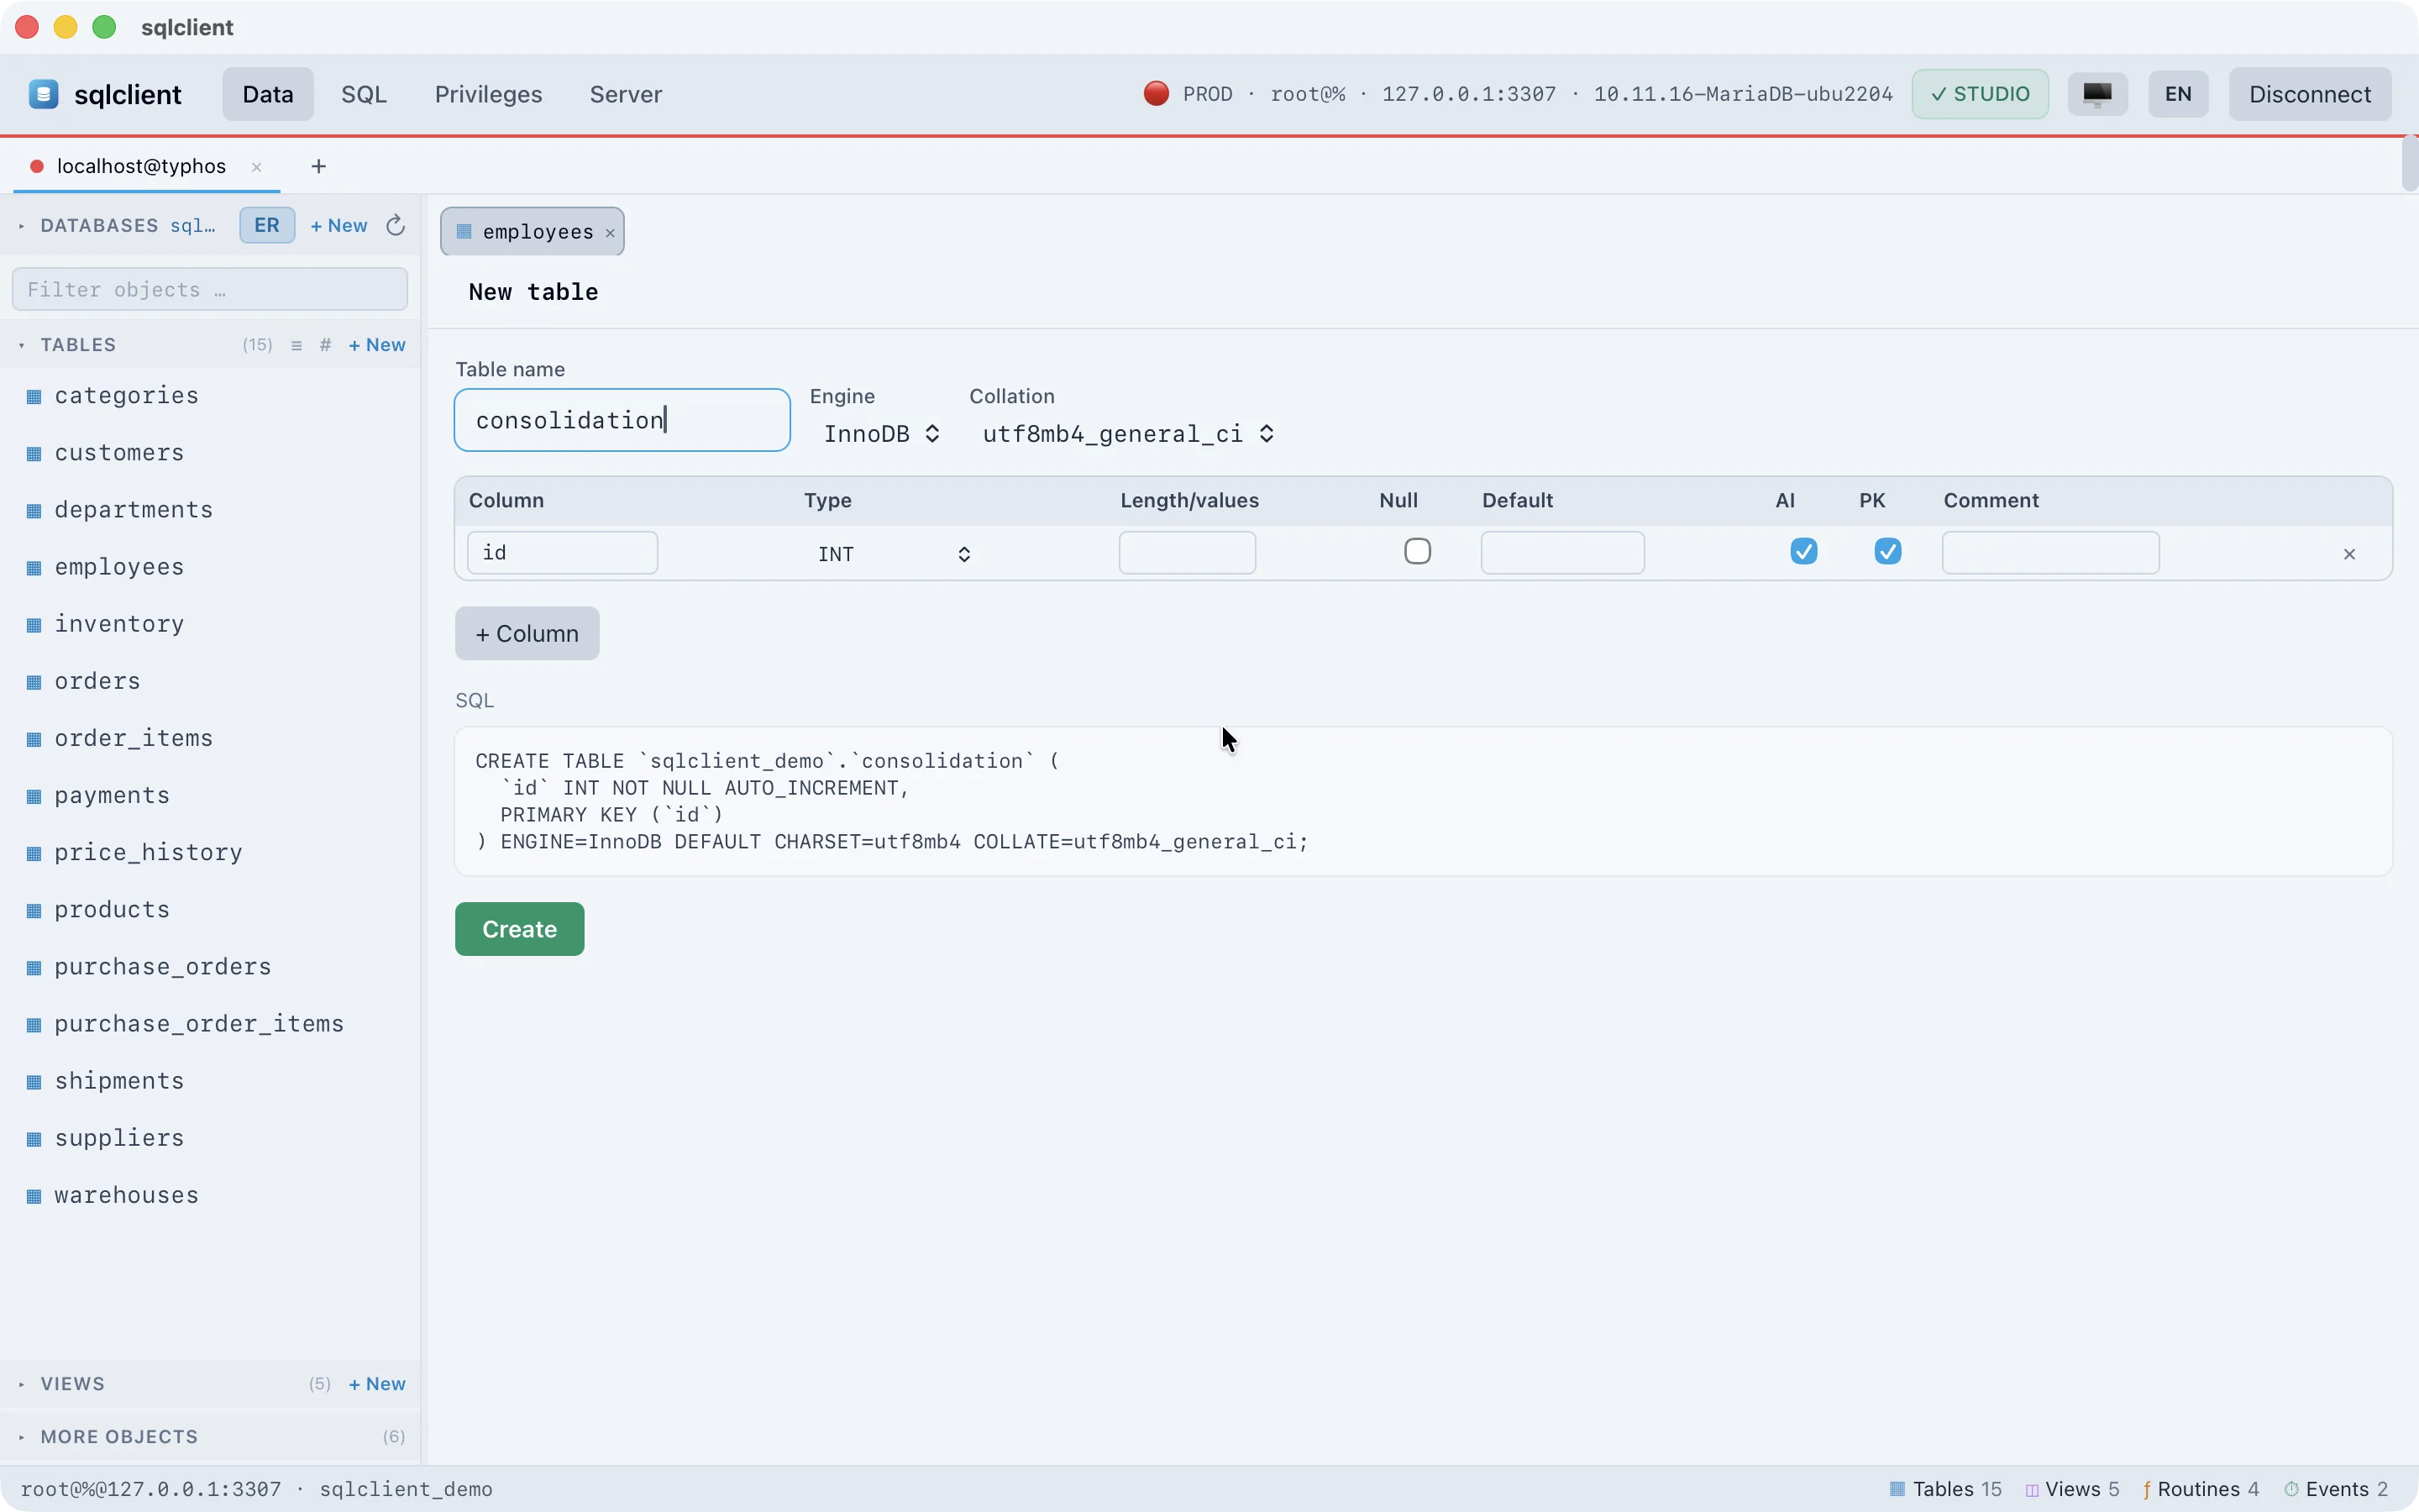The height and width of the screenshot is (1512, 2419).
Task: Click the id column name field
Action: [563, 553]
